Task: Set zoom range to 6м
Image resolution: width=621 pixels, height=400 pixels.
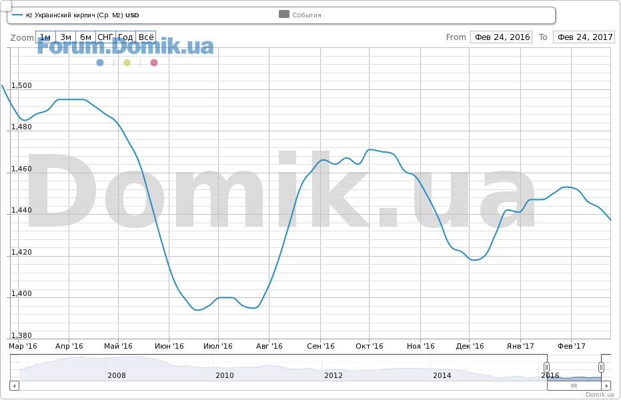Action: [x=85, y=37]
